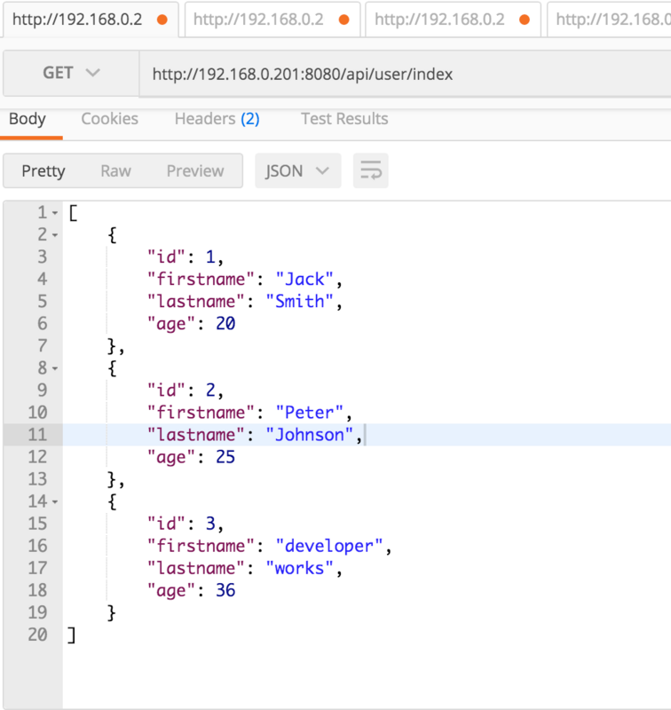
Task: Click the "Smith" lastname value
Action: click(299, 302)
